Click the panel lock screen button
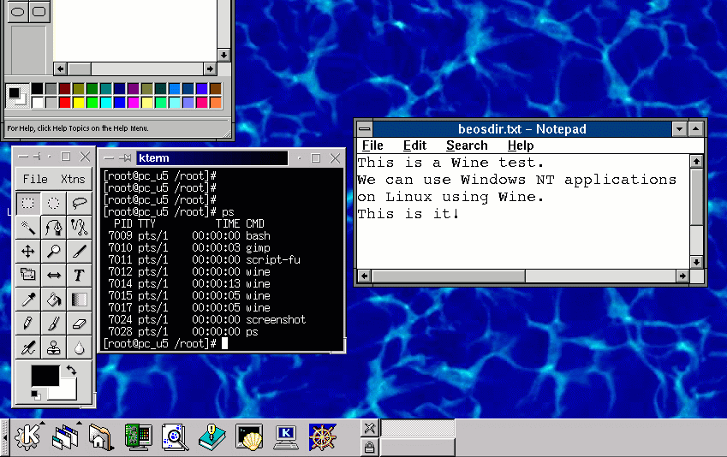This screenshot has width=727, height=457. click(x=370, y=448)
